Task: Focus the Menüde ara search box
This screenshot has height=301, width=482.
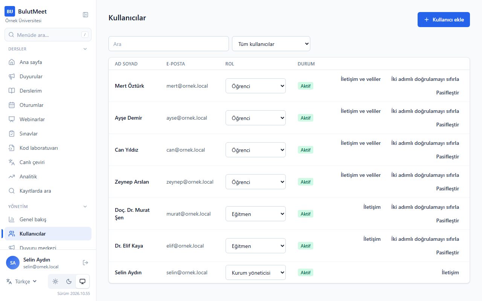Action: coord(48,35)
